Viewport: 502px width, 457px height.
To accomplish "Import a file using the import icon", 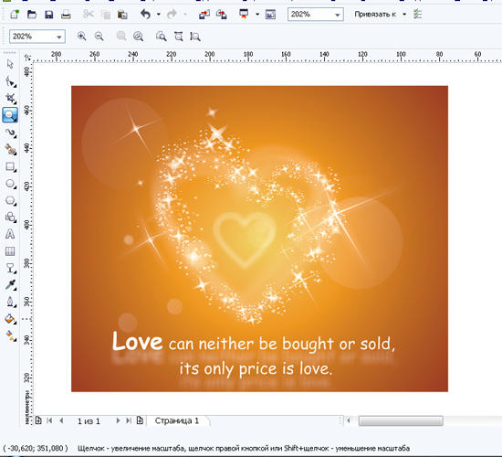I will click(x=204, y=15).
